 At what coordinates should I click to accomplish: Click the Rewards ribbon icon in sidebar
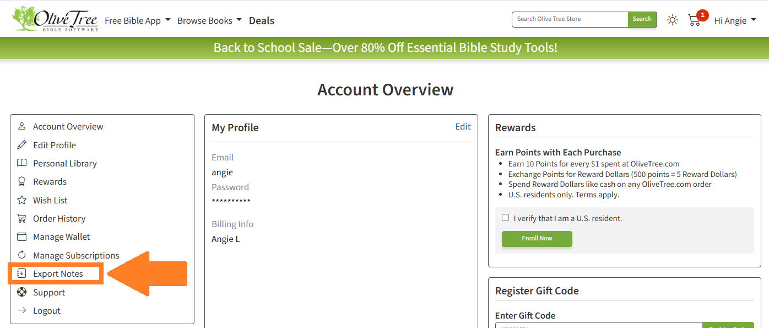pos(22,181)
